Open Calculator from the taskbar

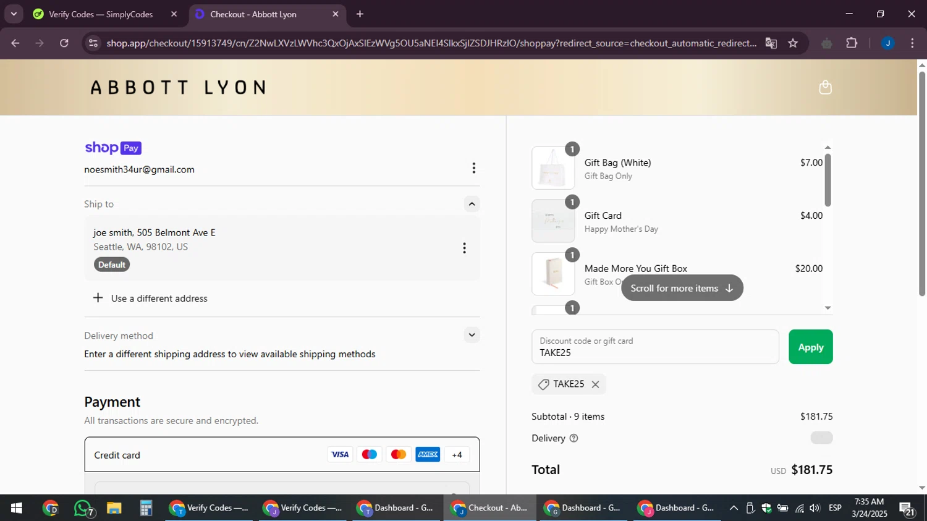tap(146, 508)
